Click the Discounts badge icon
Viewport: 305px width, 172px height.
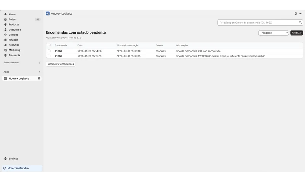click(5, 55)
